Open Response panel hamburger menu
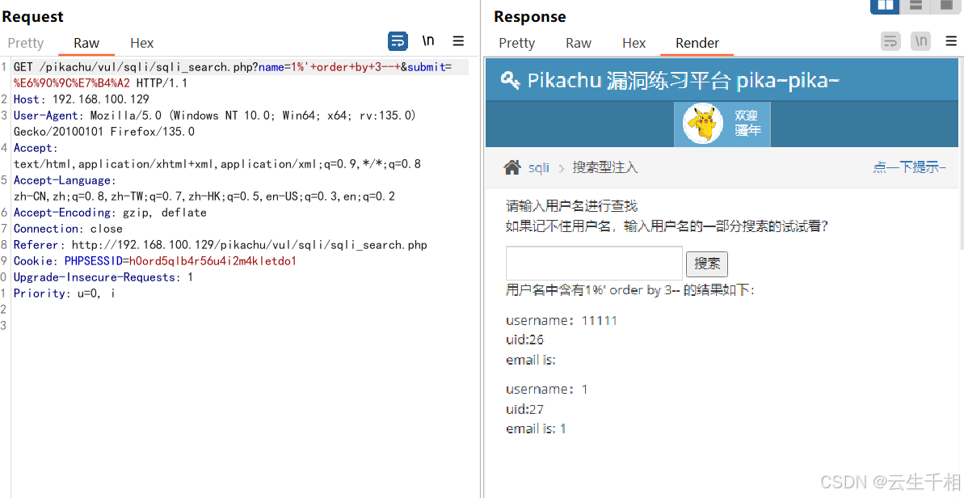The image size is (964, 498). (950, 41)
